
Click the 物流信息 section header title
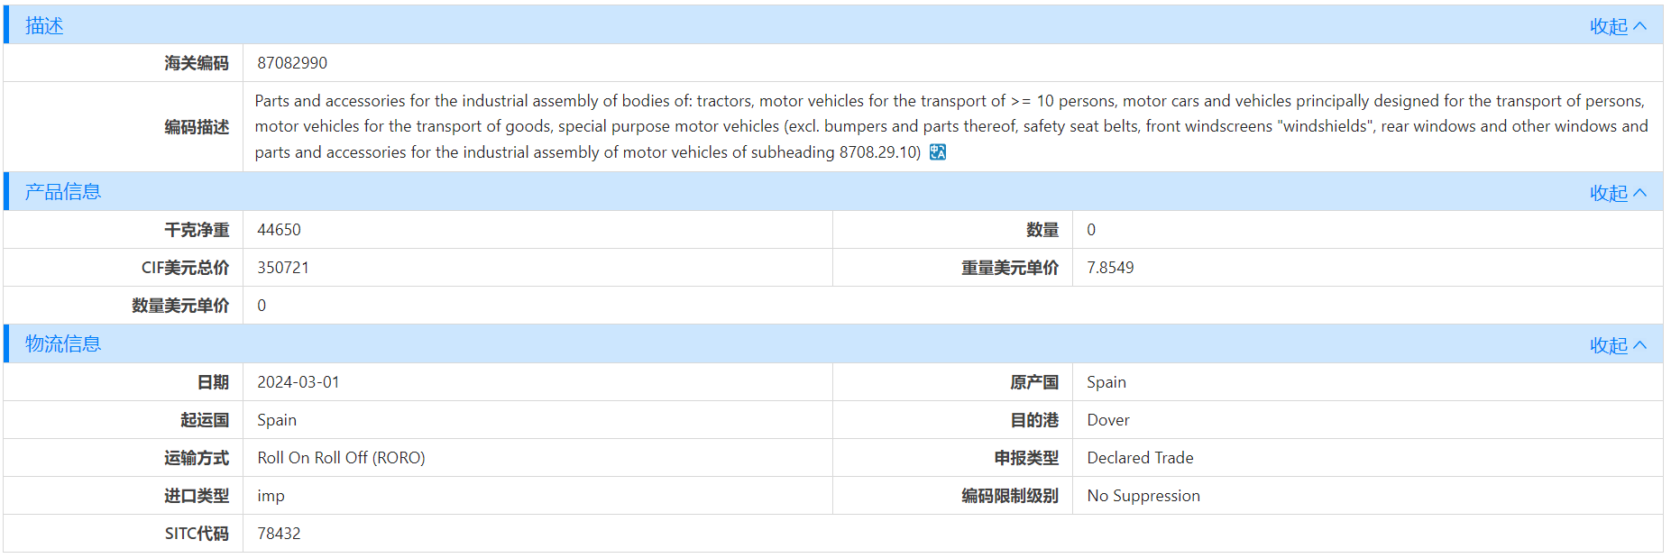pyautogui.click(x=62, y=344)
